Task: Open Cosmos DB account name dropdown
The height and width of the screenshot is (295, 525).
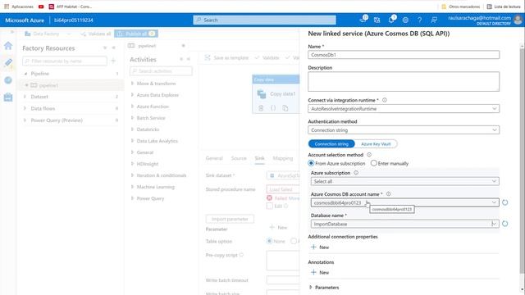Action: coord(404,202)
